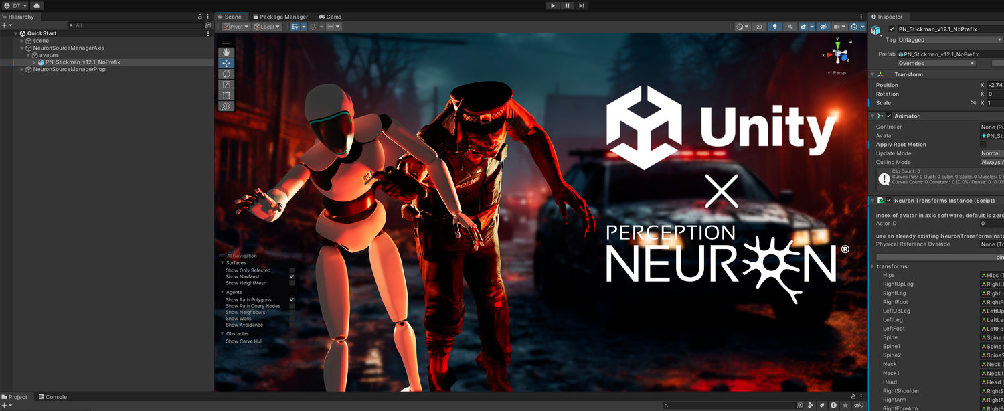Click the scene camera settings icon
The height and width of the screenshot is (411, 1004).
[x=837, y=27]
